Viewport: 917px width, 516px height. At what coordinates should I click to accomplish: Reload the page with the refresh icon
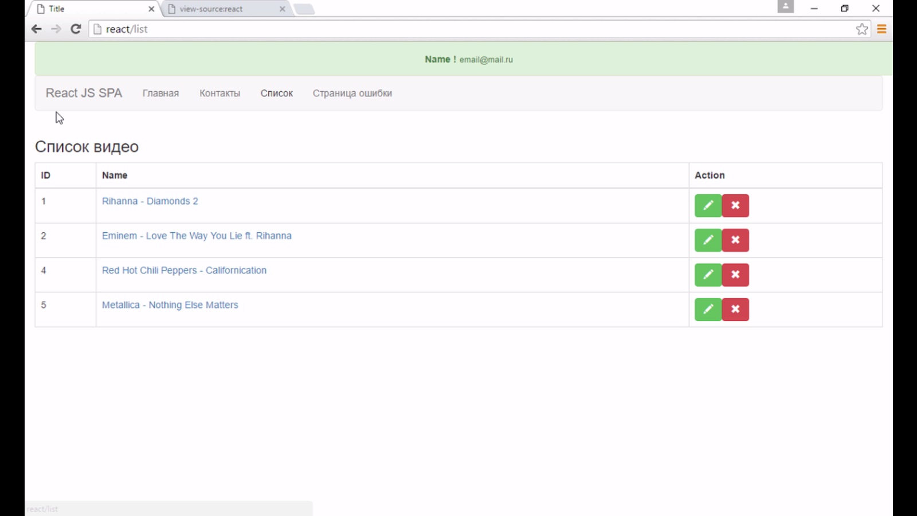[76, 29]
